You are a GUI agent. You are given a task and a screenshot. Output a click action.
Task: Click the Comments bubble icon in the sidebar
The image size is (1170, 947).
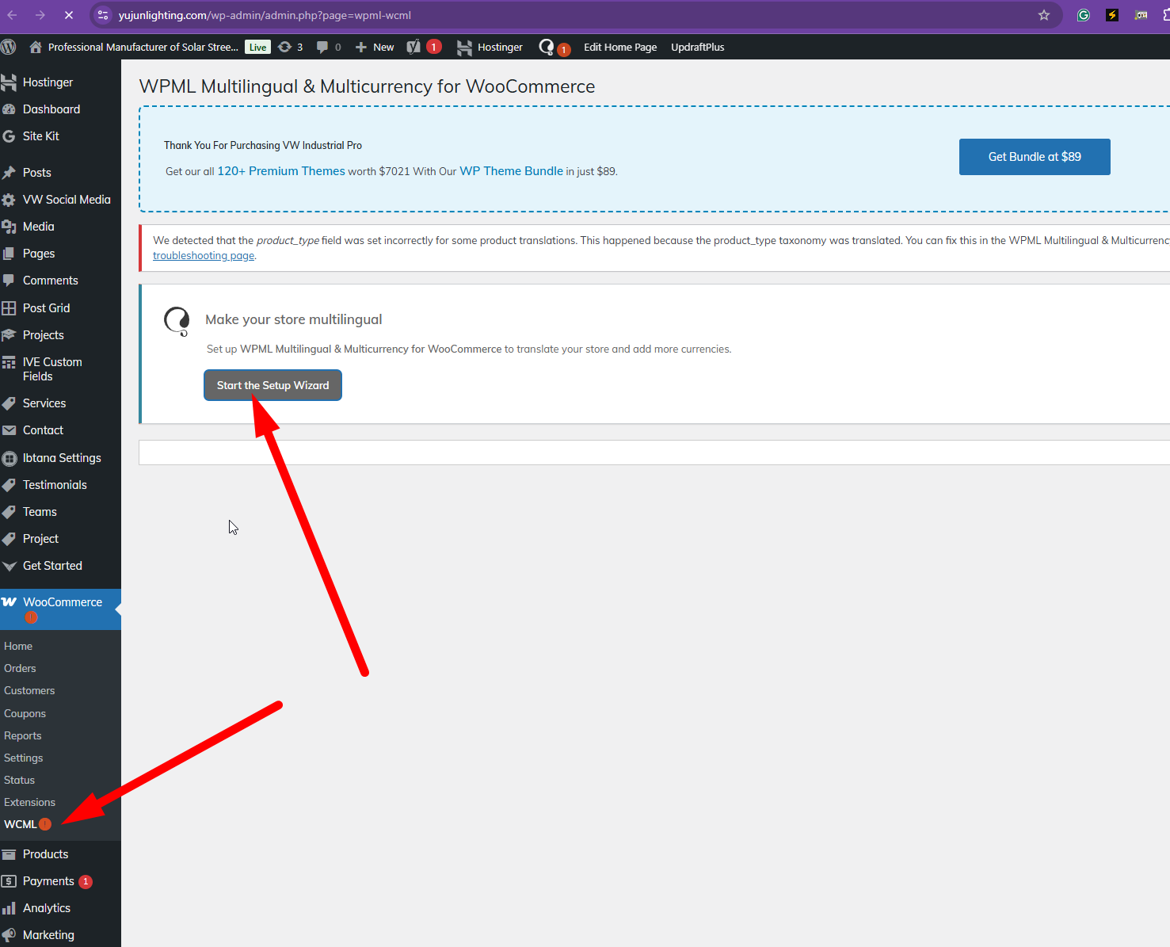(10, 281)
